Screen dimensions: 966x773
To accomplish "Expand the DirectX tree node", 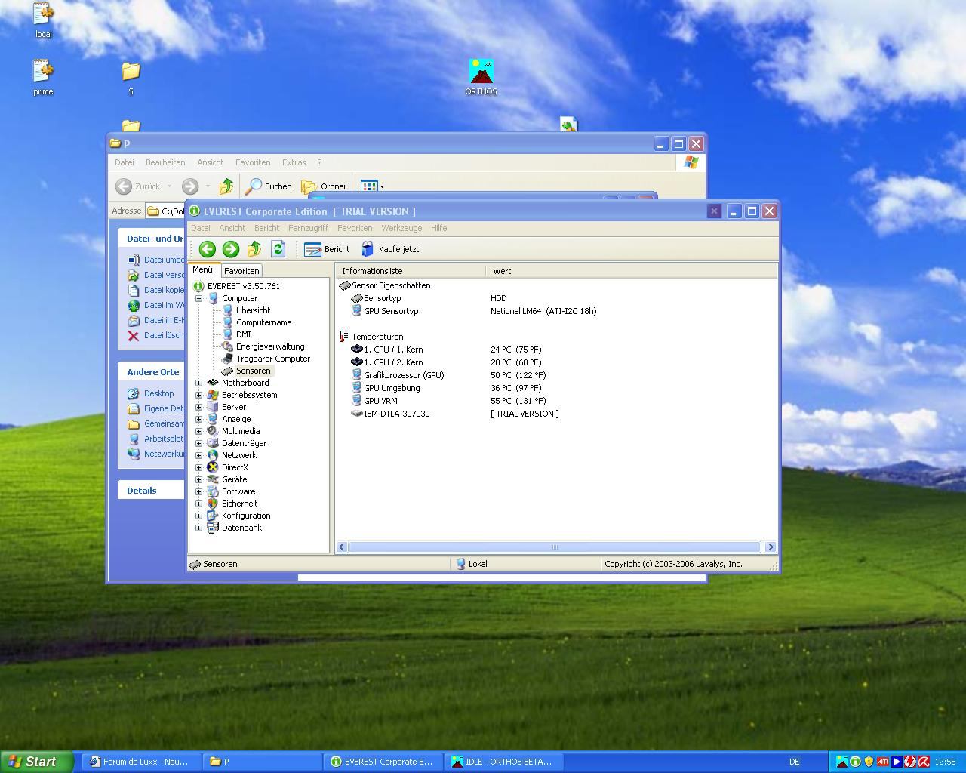I will [198, 467].
